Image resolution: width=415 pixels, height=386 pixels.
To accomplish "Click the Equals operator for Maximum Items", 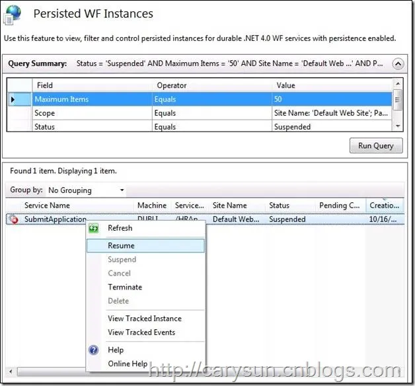I will pos(212,100).
